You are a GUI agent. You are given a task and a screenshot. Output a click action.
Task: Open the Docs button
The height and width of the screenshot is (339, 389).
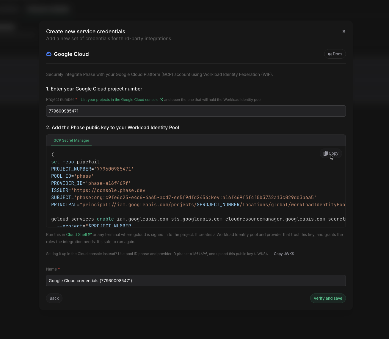click(x=335, y=54)
